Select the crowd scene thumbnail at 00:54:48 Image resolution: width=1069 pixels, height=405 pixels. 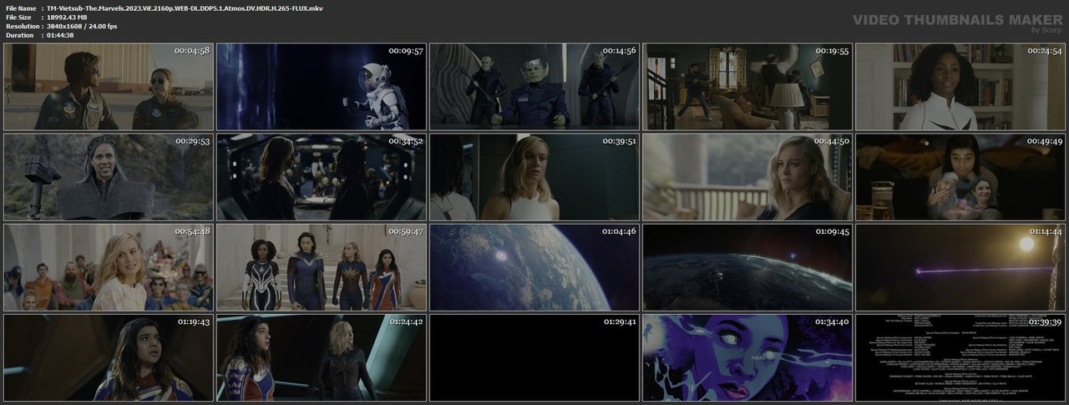click(x=108, y=266)
